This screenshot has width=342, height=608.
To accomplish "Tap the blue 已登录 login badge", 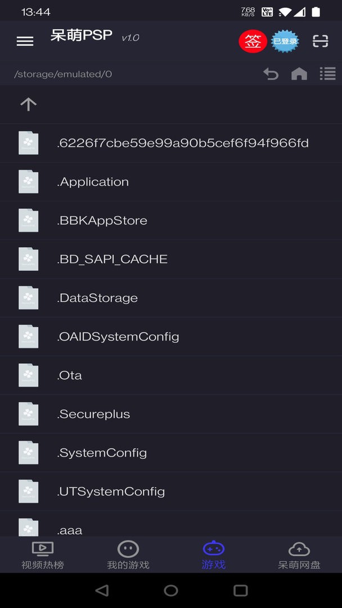I will [285, 41].
